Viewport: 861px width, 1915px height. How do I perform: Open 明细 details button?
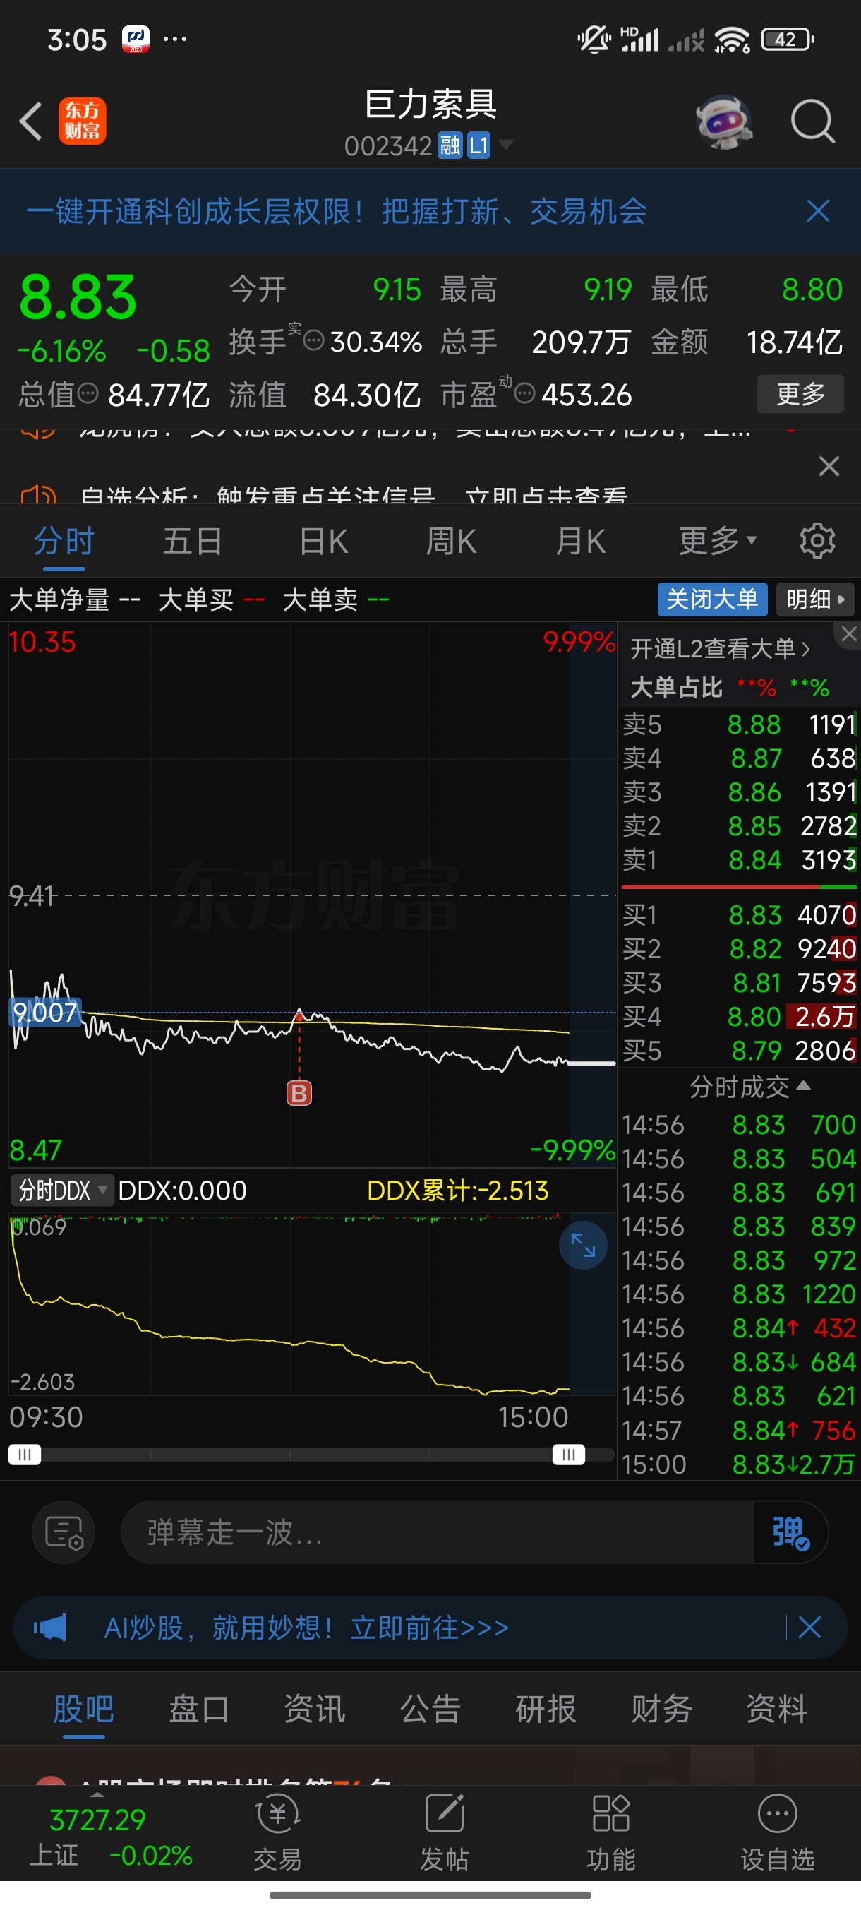815,599
